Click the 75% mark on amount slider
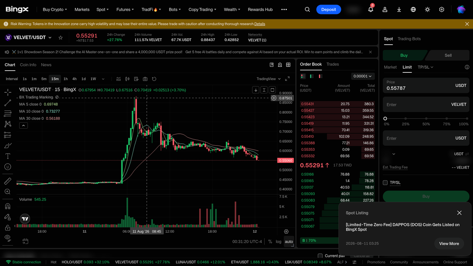Viewport: 473px width, 266px height. pyautogui.click(x=447, y=119)
